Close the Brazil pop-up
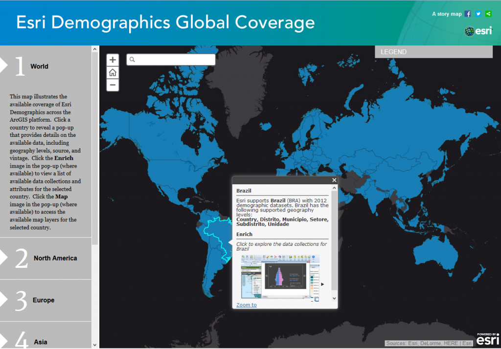501x349 pixels. point(334,180)
